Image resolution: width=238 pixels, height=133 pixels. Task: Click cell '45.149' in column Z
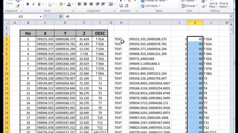[x=84, y=44]
